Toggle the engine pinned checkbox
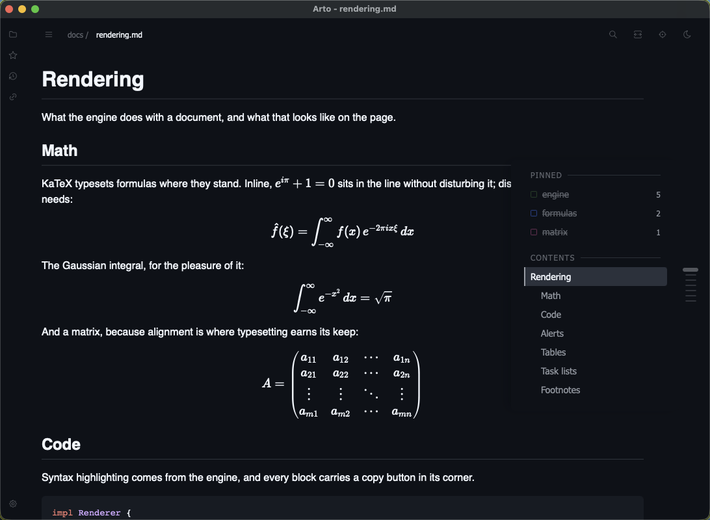 click(x=534, y=194)
